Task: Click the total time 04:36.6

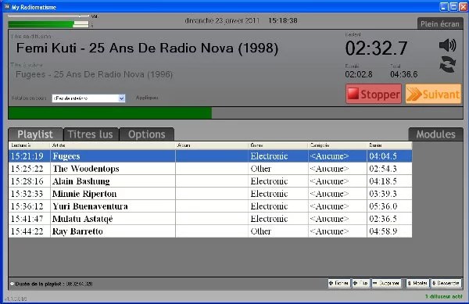Action: [x=404, y=74]
